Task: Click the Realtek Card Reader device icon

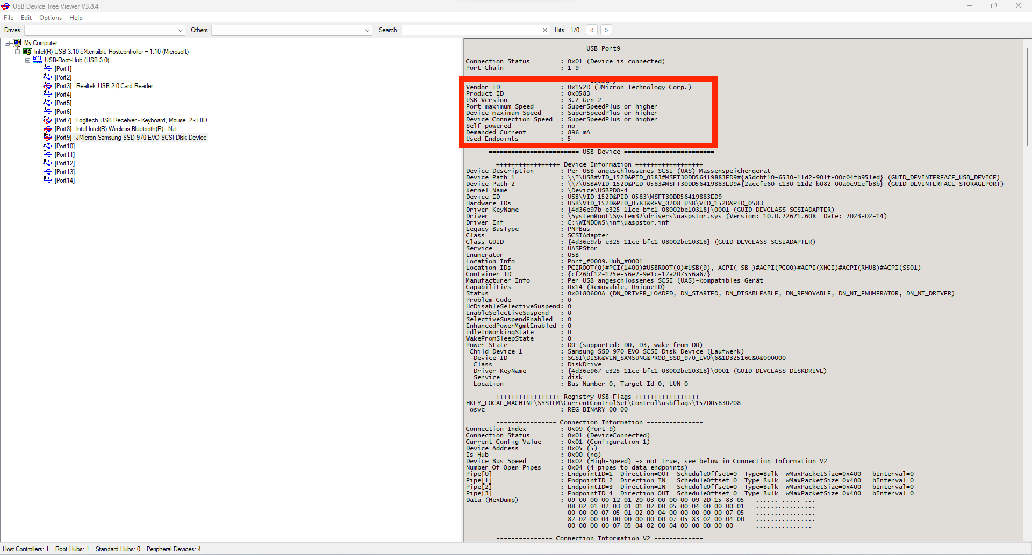Action: [48, 86]
